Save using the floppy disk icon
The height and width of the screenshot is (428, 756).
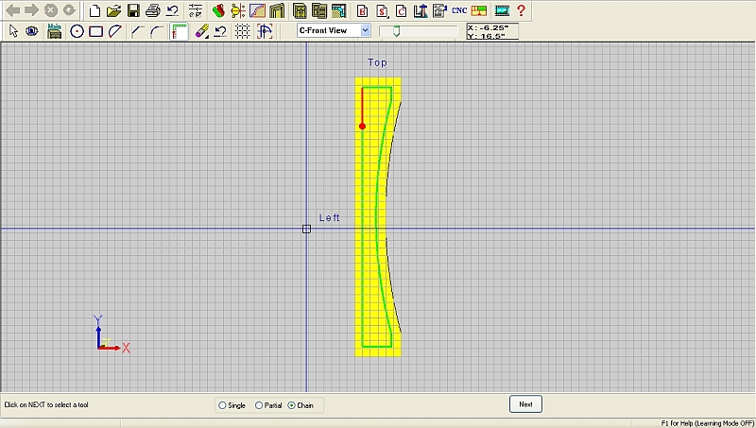pos(133,10)
